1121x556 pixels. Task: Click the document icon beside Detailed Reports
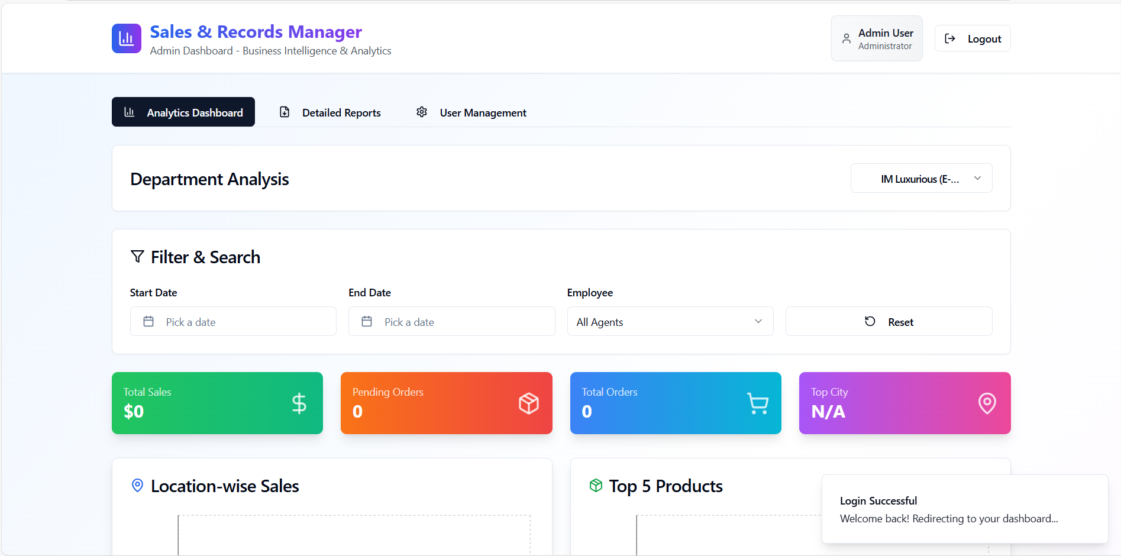point(285,112)
